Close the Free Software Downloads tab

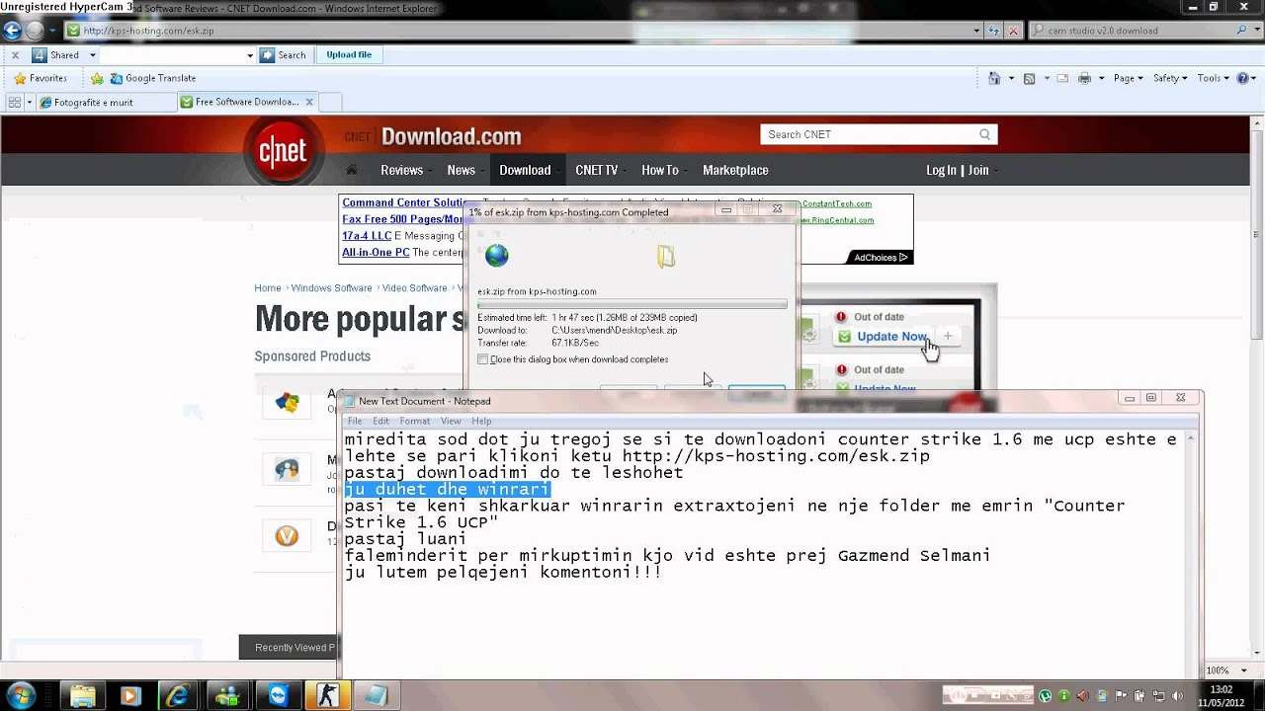click(309, 102)
